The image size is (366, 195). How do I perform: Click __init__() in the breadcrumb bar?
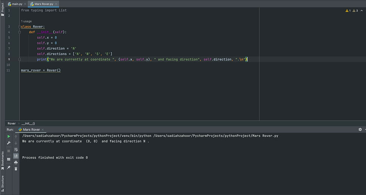(x=28, y=124)
